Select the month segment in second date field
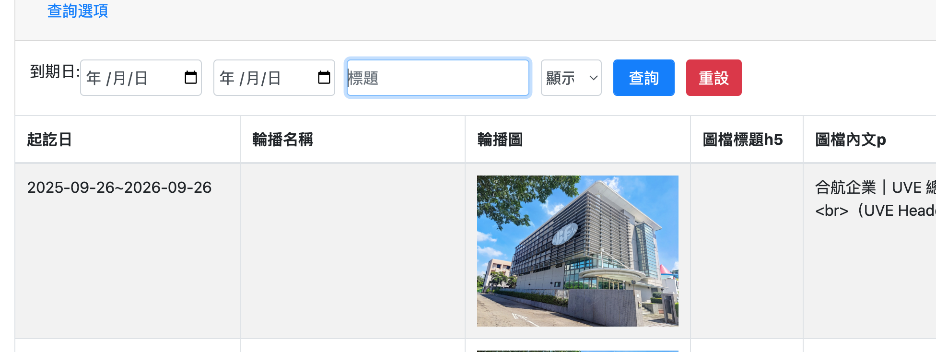936x352 pixels. point(252,78)
